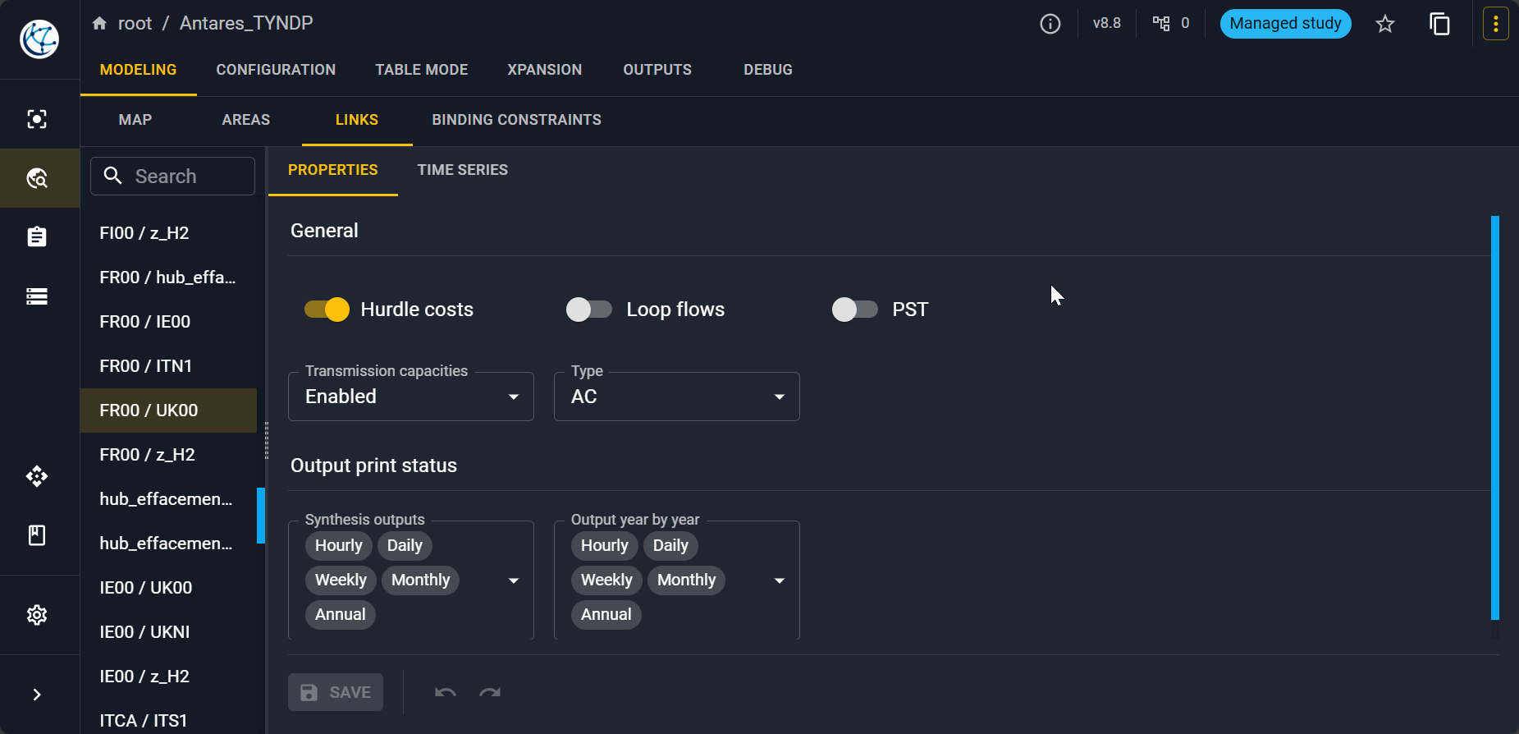Select link FR00 / hub_effa...

point(169,278)
